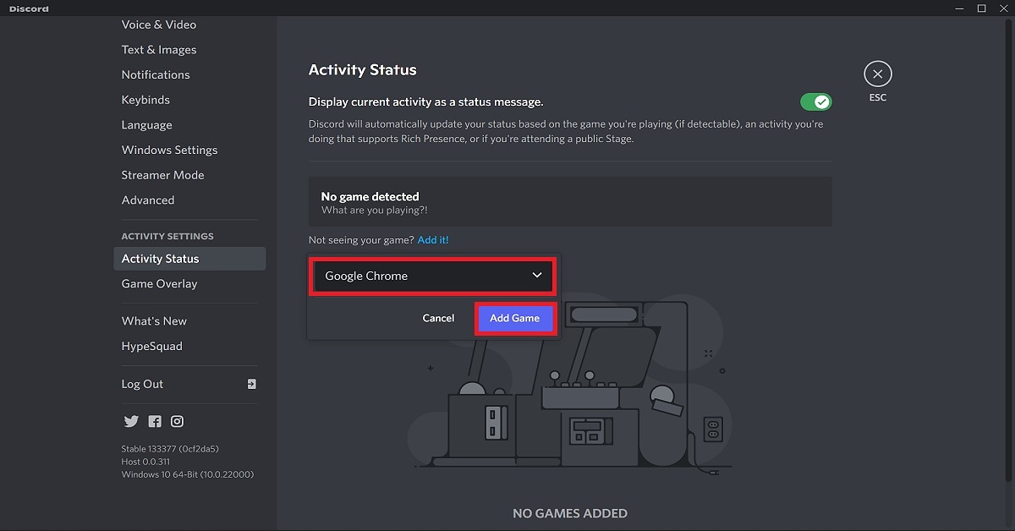Image resolution: width=1015 pixels, height=531 pixels.
Task: Go to Text & Images settings
Action: point(159,50)
